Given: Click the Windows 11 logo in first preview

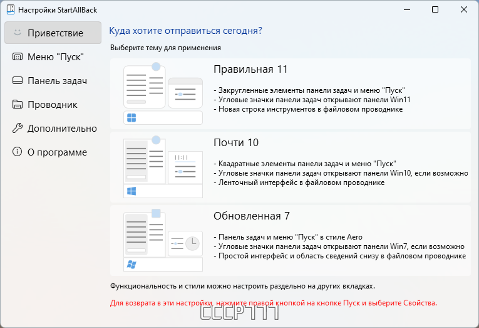Looking at the screenshot, I should point(131,118).
